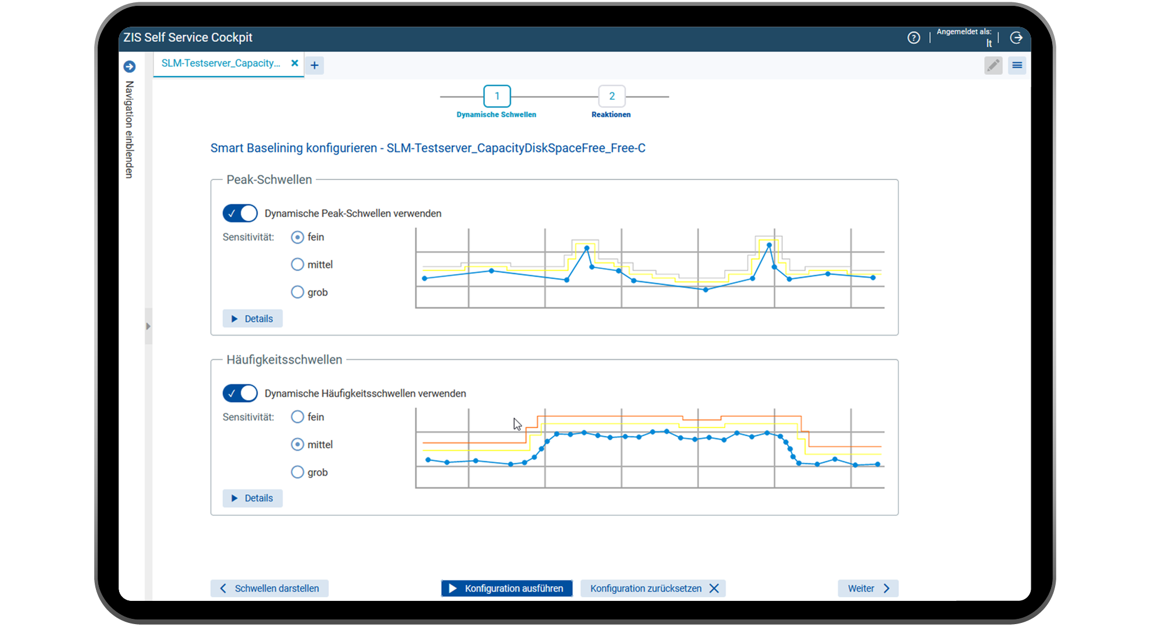Image resolution: width=1151 pixels, height=627 pixels.
Task: Open the hamburger menu icon
Action: [1017, 66]
